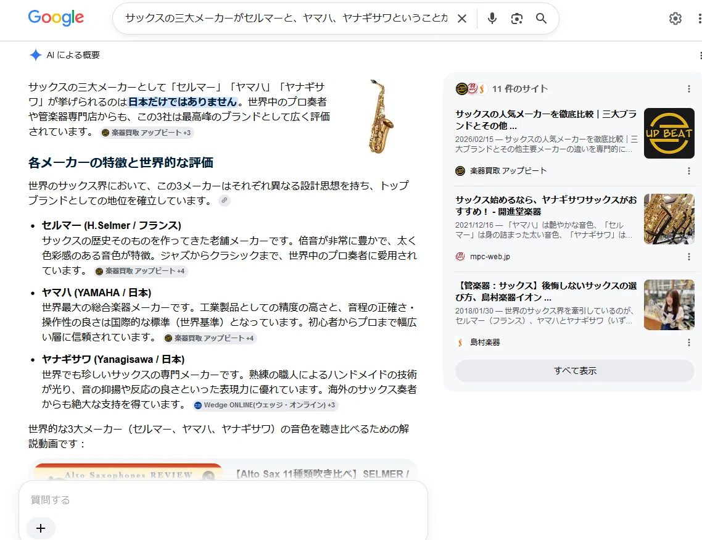Viewport: 702px width, 540px height.
Task: Open Google Lens image search
Action: 517,19
